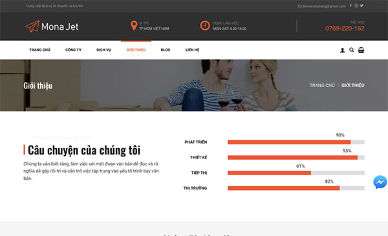
Task: Open the Blog menu item
Action: coord(166,50)
